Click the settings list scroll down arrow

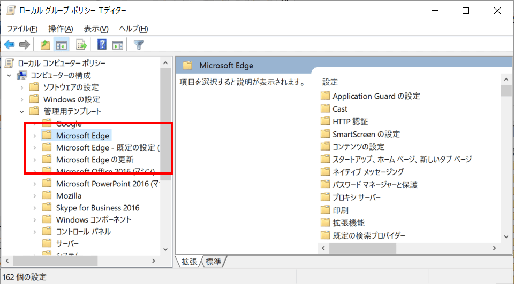(x=506, y=236)
